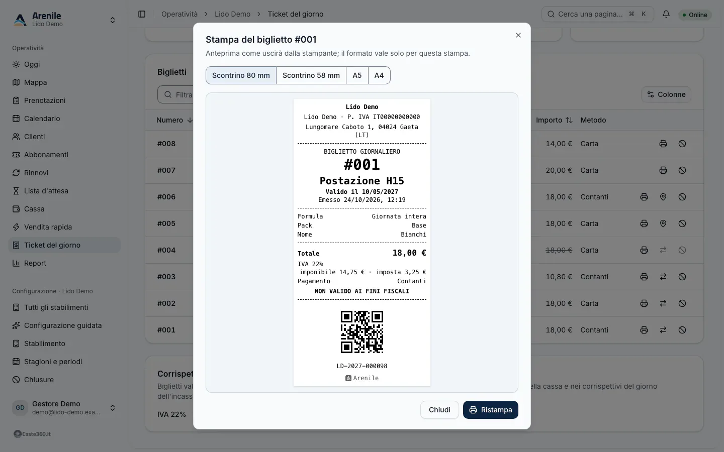The image size is (724, 452).
Task: Choose the A4 print format
Action: click(x=379, y=75)
